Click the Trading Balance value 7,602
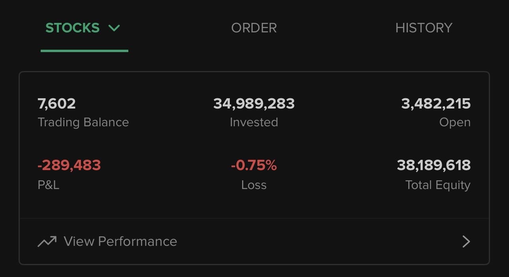This screenshot has width=509, height=277. pos(56,104)
